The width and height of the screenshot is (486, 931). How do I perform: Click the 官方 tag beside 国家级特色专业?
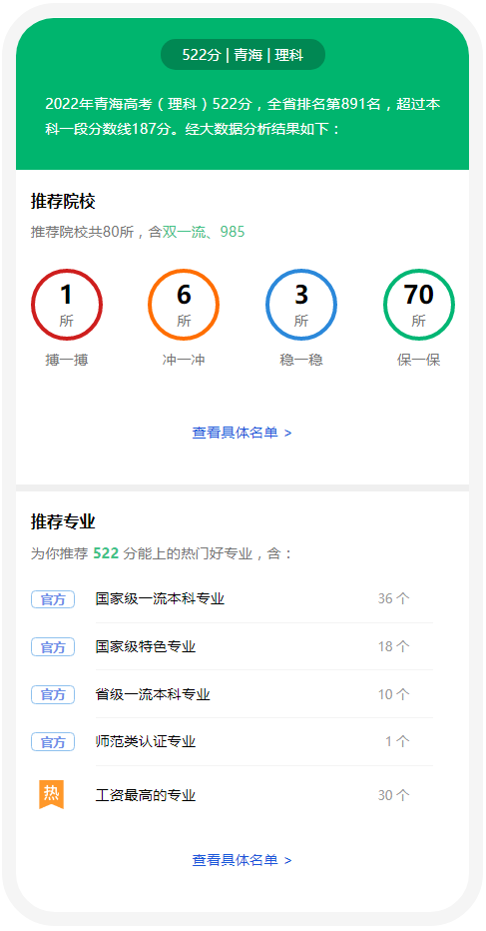53,646
